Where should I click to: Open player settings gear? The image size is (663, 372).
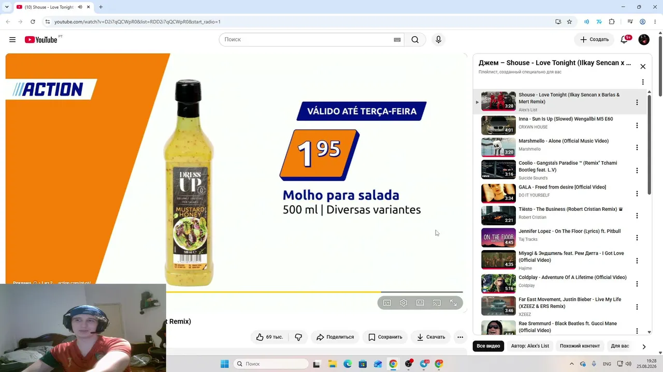point(403,303)
